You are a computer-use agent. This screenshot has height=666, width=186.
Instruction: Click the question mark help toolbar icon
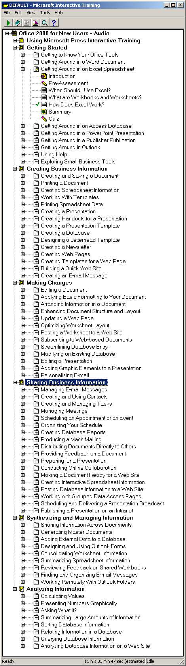pos(54,23)
